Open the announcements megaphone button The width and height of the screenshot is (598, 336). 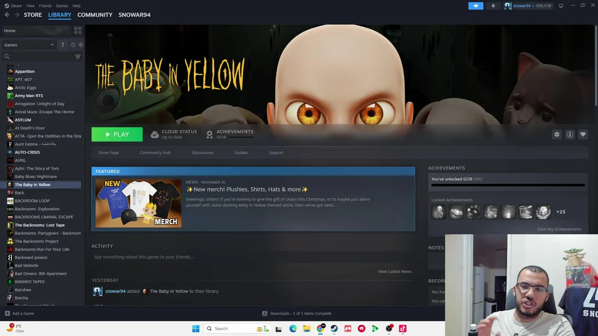tap(476, 6)
